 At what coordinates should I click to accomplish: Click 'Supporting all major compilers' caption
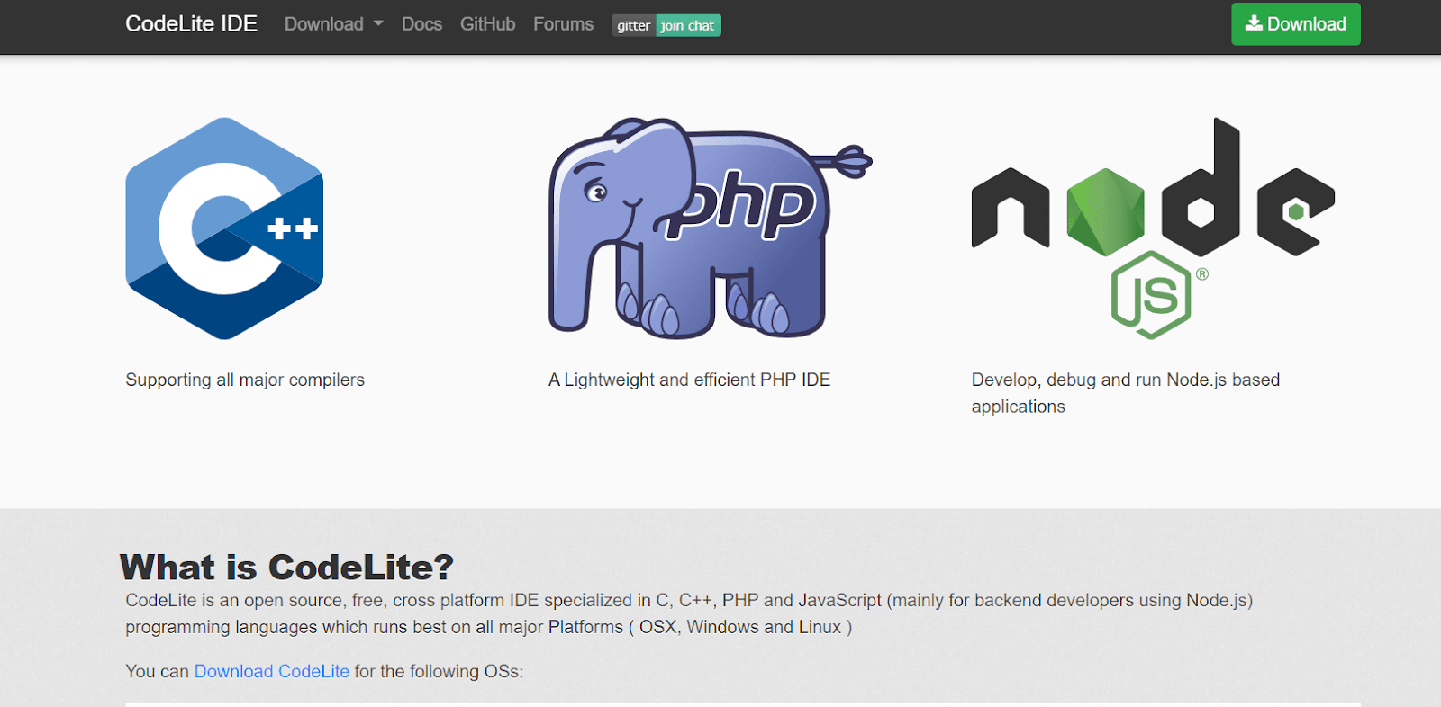[x=245, y=380]
